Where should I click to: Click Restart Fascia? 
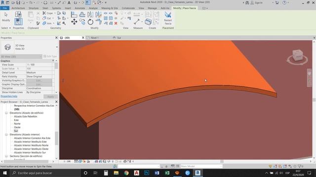[x=168, y=18]
